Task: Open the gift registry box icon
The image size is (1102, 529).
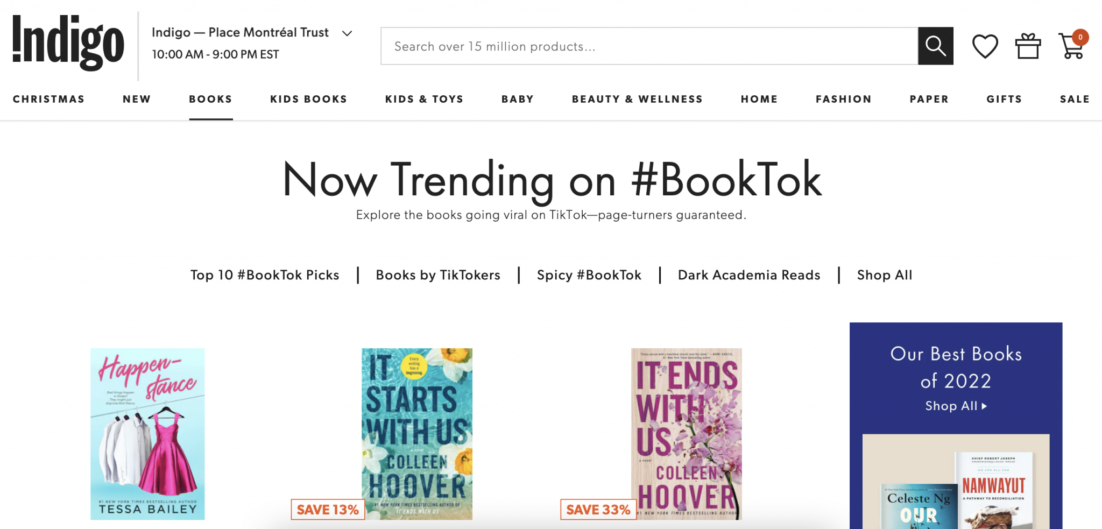Action: coord(1028,46)
